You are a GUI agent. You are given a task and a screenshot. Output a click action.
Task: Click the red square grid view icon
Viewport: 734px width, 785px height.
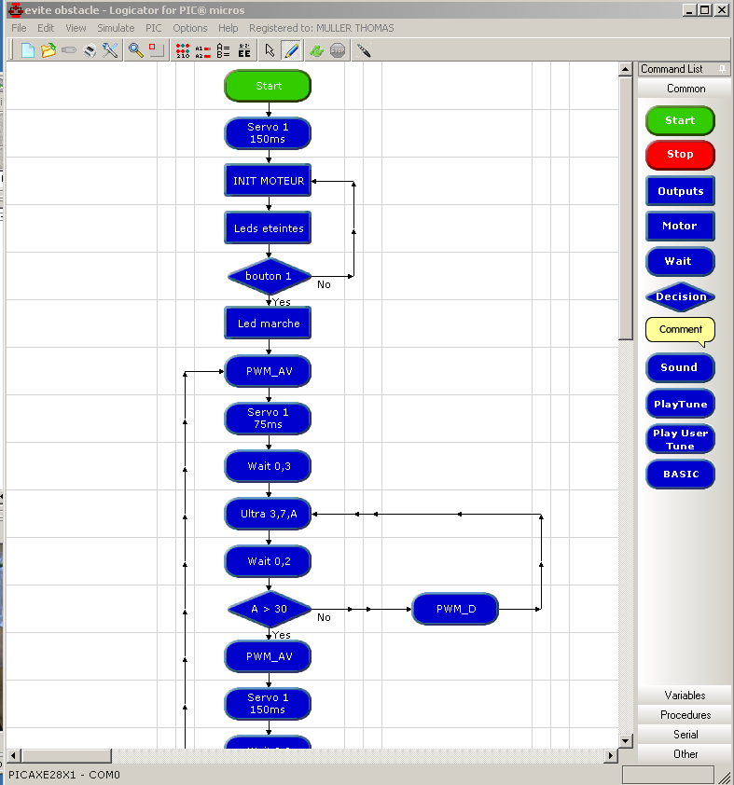coord(157,50)
